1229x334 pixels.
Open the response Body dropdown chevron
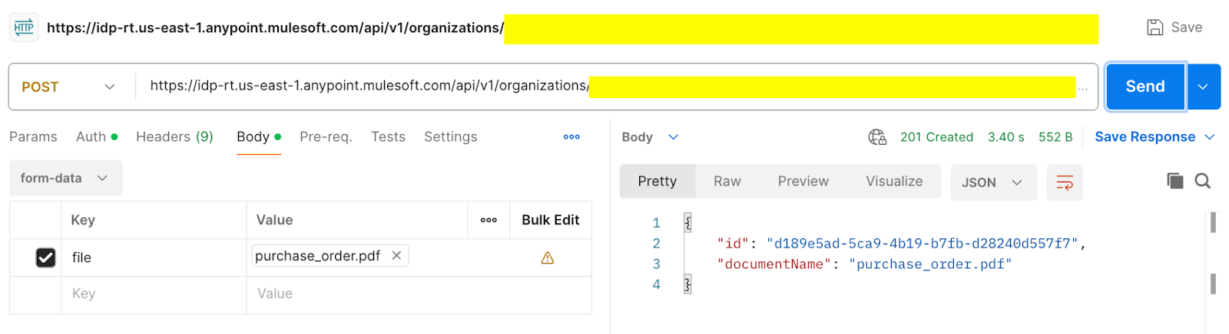point(674,137)
